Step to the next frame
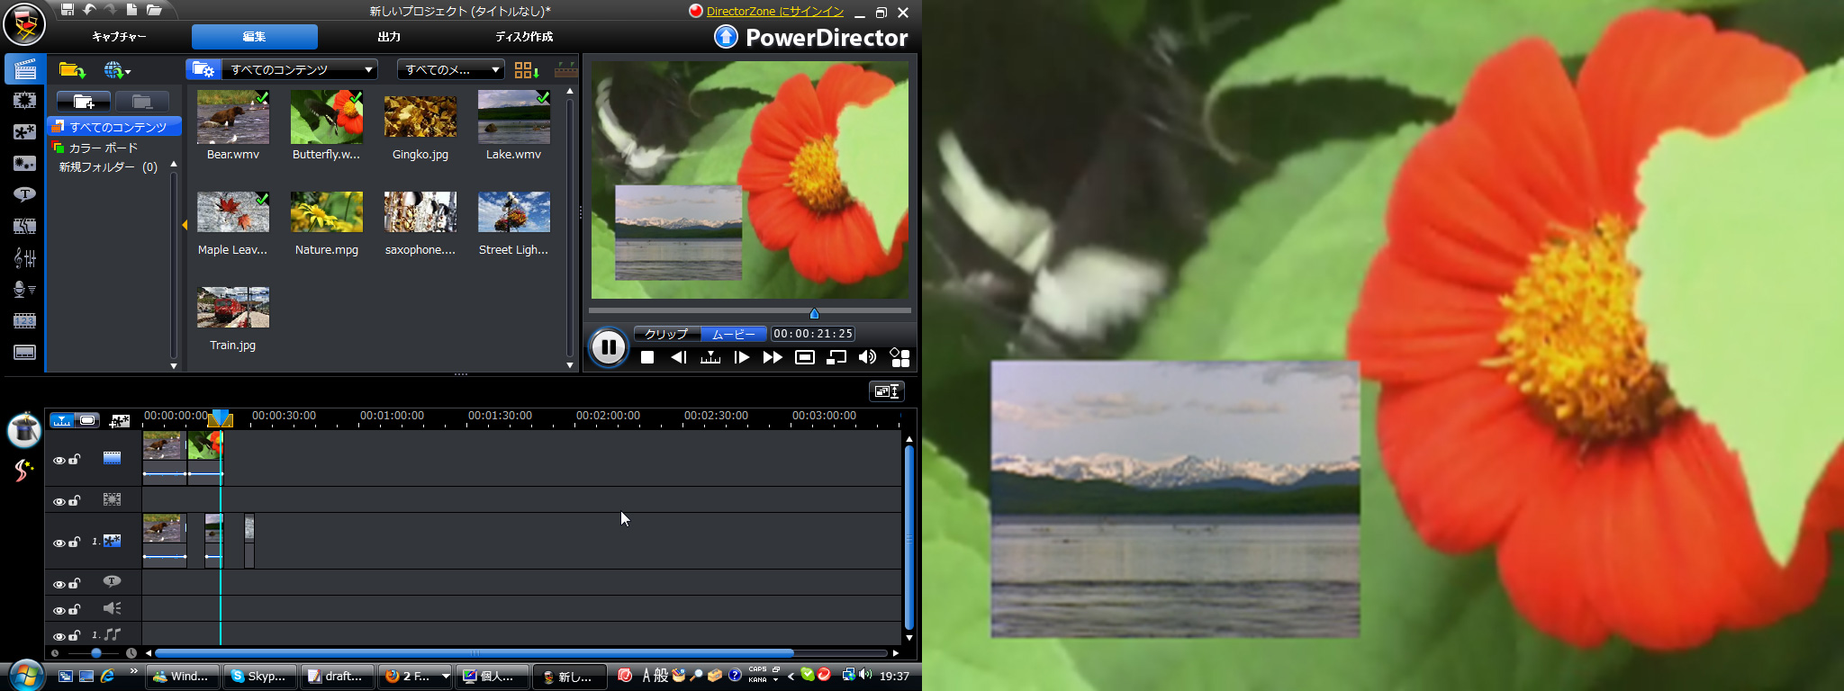The image size is (1844, 691). (742, 357)
